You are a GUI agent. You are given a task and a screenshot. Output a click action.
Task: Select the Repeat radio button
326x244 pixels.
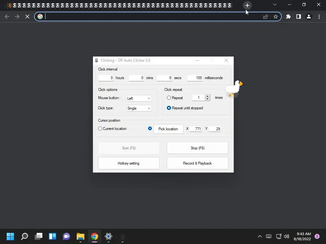point(169,98)
